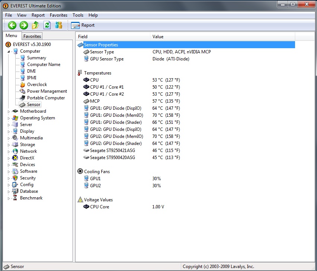The image size is (317, 271).
Task: Expand the Storage tree node
Action: (9, 145)
